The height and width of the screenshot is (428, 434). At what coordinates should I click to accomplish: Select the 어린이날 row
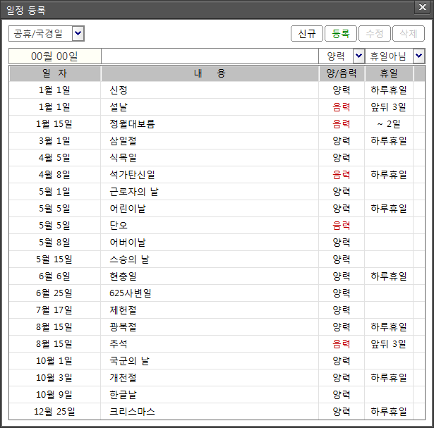point(217,209)
